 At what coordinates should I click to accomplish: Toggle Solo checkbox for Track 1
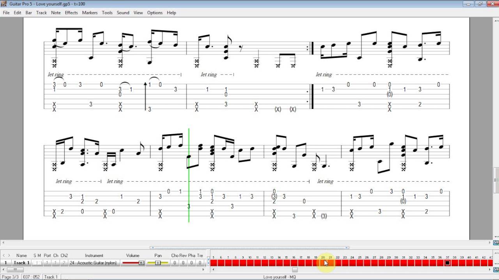[35, 263]
